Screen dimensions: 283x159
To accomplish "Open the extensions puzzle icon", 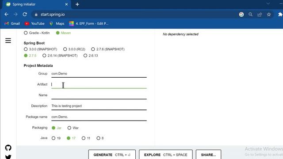I will (x=280, y=15).
